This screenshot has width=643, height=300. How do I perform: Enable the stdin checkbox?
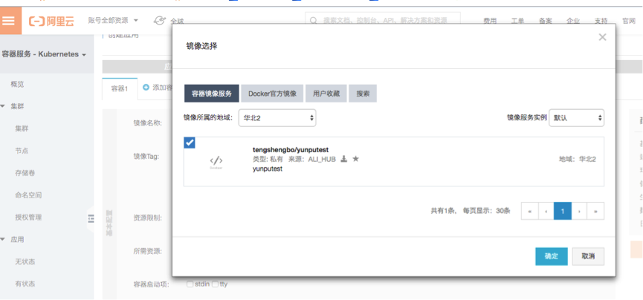[x=190, y=284]
